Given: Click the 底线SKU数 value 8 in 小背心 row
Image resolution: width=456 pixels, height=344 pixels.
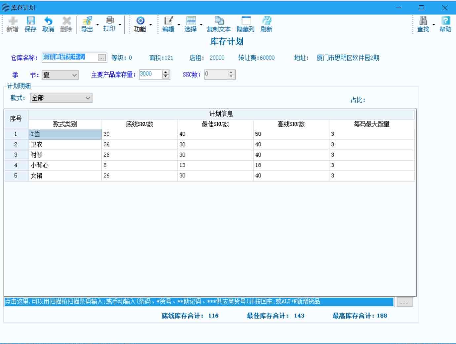Looking at the screenshot, I should click(x=139, y=165).
